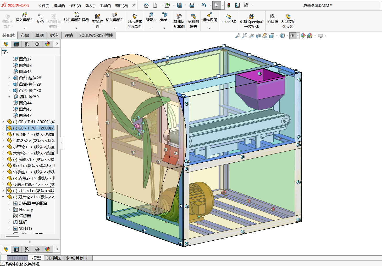Open the 文件(F) menu
382x266 pixels.
(x=44, y=5)
